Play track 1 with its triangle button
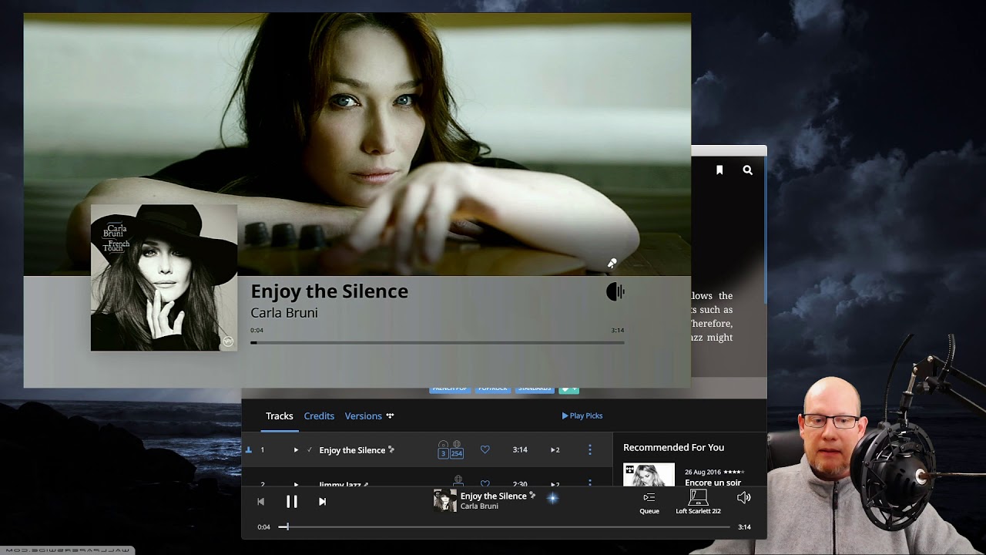The width and height of the screenshot is (986, 555). coord(296,450)
